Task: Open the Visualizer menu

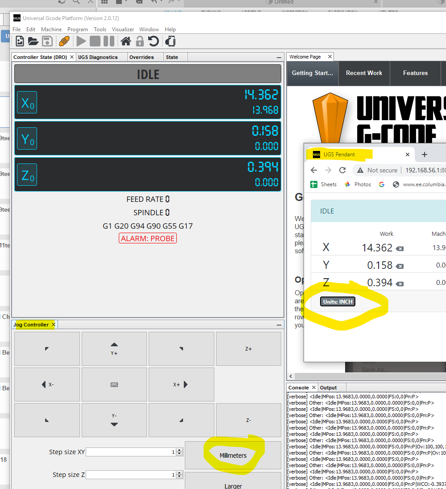Action: point(123,29)
